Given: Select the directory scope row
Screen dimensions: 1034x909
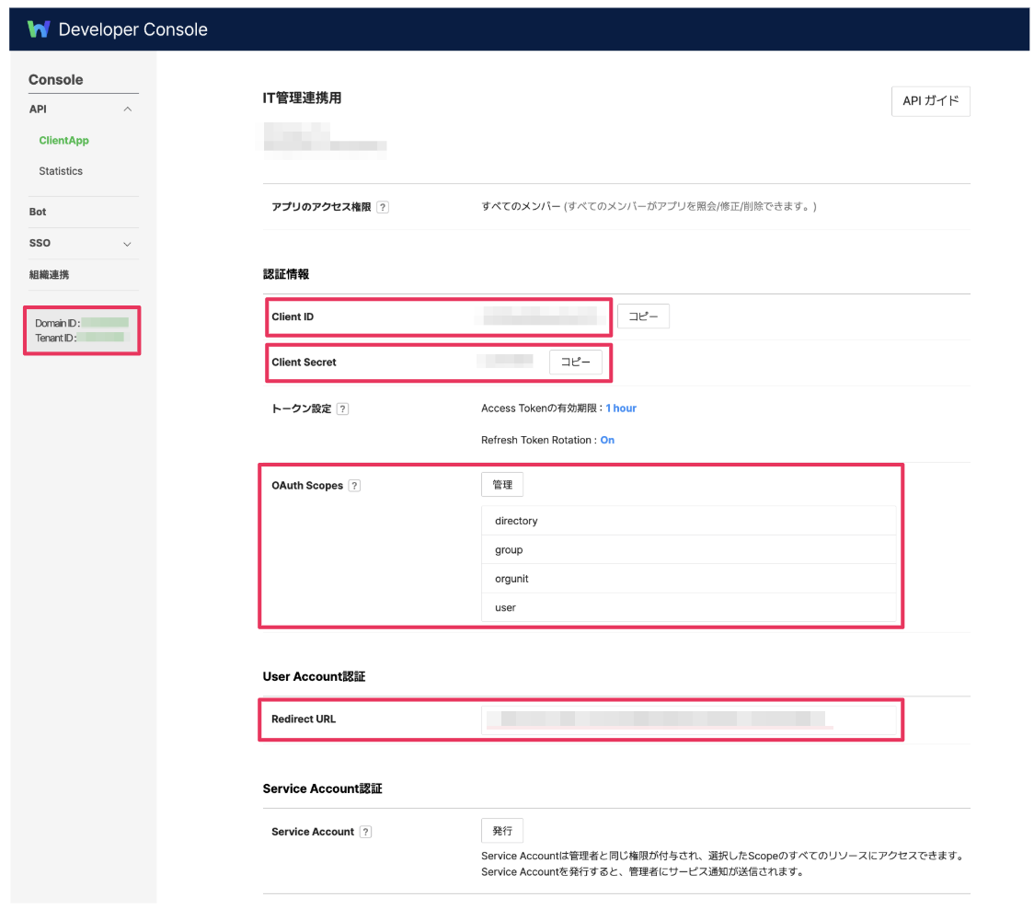Looking at the screenshot, I should pyautogui.click(x=689, y=521).
